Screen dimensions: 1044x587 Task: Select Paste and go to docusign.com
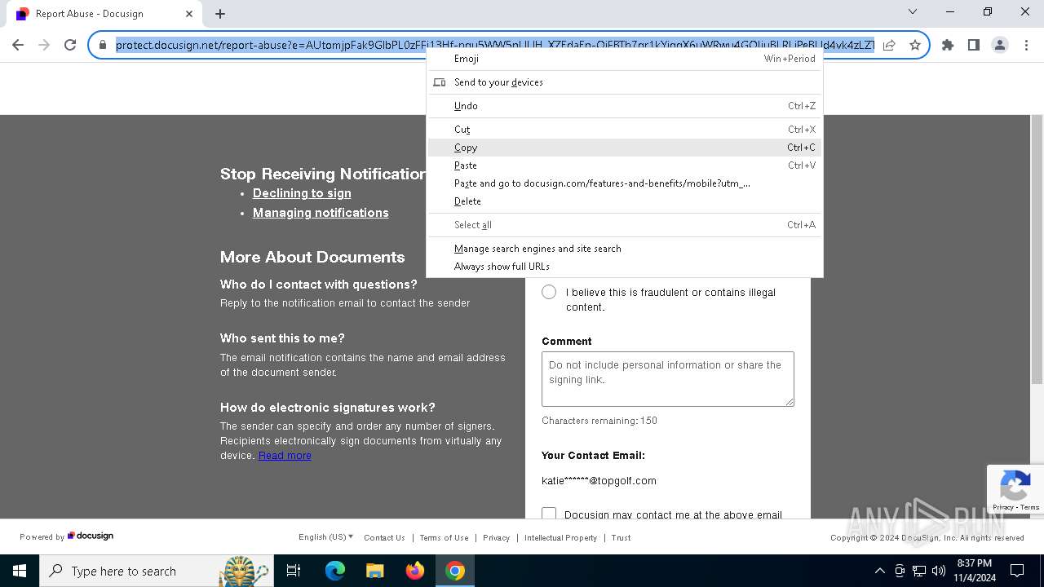pos(624,183)
